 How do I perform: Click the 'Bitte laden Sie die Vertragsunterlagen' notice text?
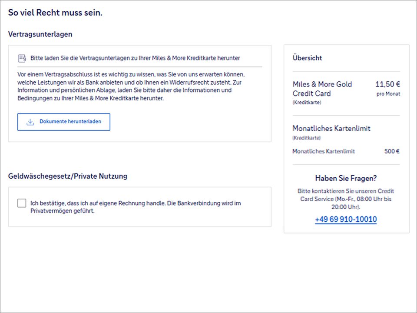pyautogui.click(x=135, y=58)
